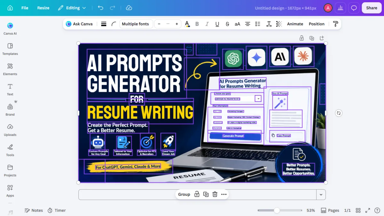Check cloud save status icon

tap(129, 8)
